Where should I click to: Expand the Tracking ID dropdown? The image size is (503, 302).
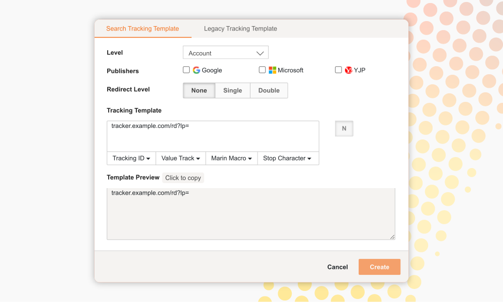(131, 159)
